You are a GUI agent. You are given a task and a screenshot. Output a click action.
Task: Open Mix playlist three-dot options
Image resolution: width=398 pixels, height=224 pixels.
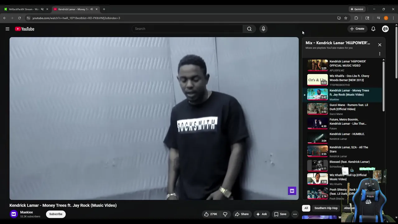point(380,54)
